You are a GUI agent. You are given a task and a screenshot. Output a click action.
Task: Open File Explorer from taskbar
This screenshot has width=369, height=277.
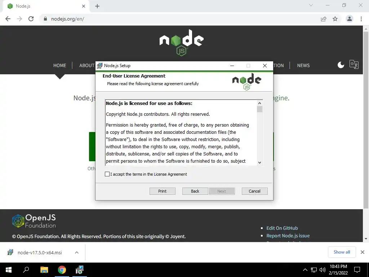(44, 270)
